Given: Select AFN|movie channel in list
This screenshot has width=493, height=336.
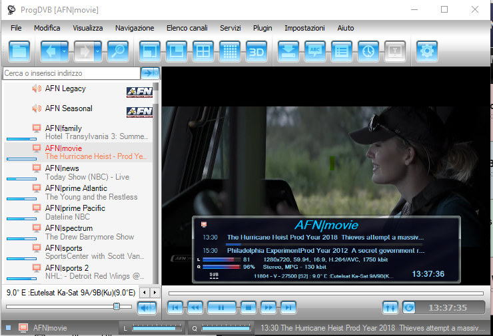Looking at the screenshot, I should tap(79, 152).
